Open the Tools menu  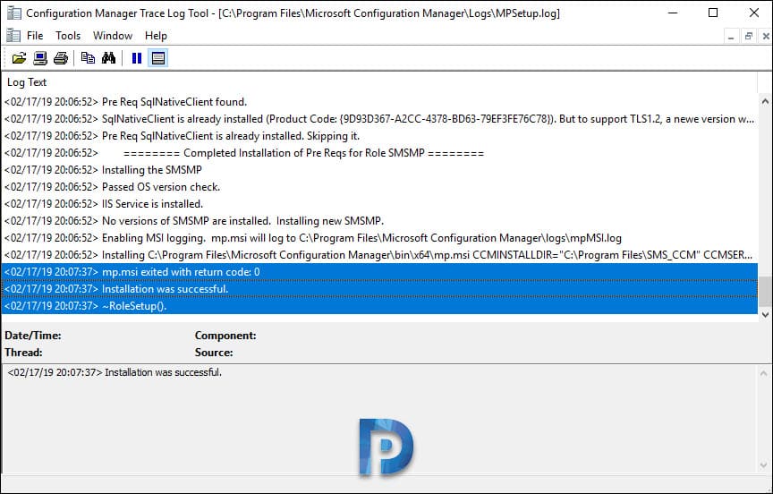(x=67, y=36)
